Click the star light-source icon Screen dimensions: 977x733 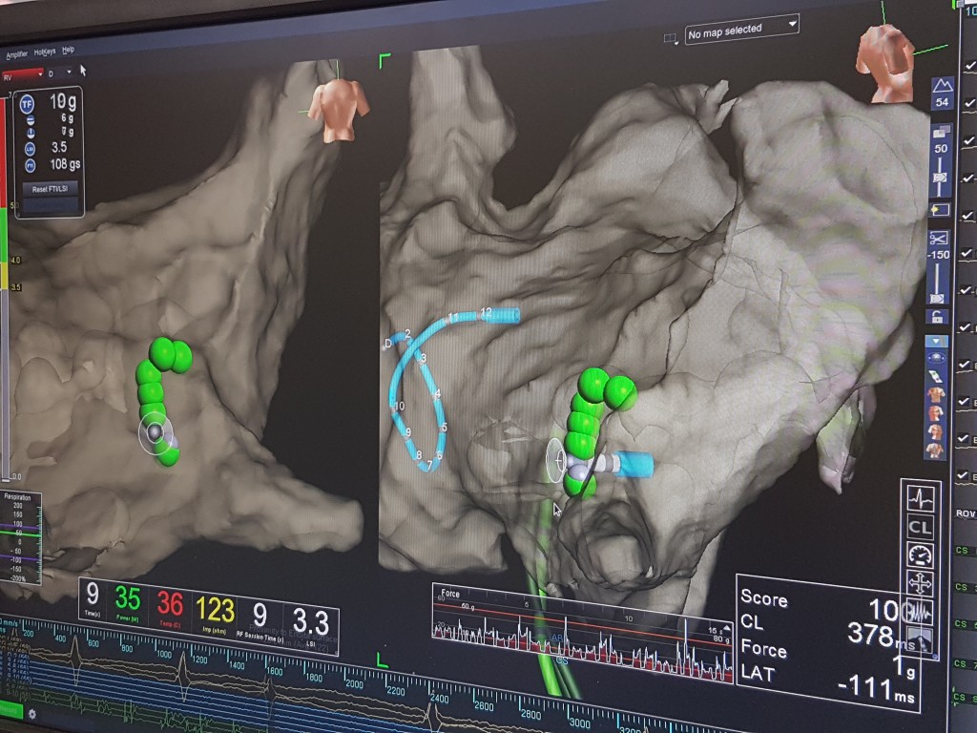(939, 210)
